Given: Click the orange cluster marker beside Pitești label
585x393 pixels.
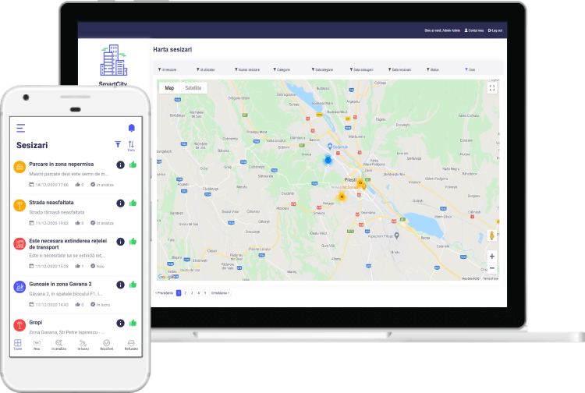Looking at the screenshot, I should (360, 182).
